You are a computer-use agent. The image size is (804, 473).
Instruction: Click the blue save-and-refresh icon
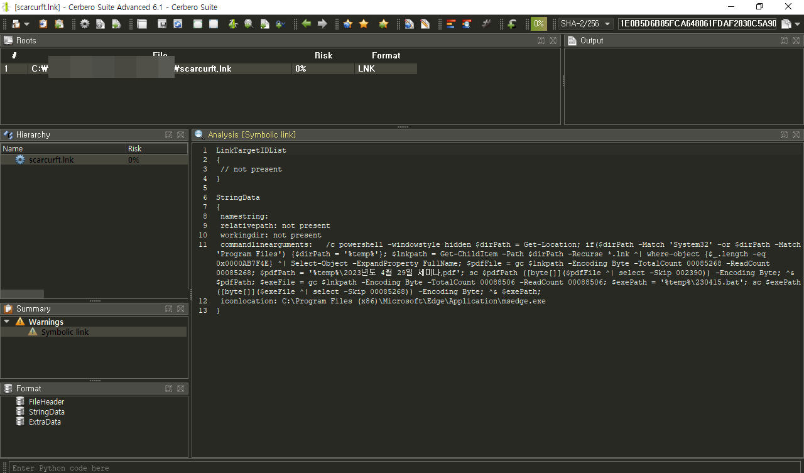pyautogui.click(x=178, y=24)
